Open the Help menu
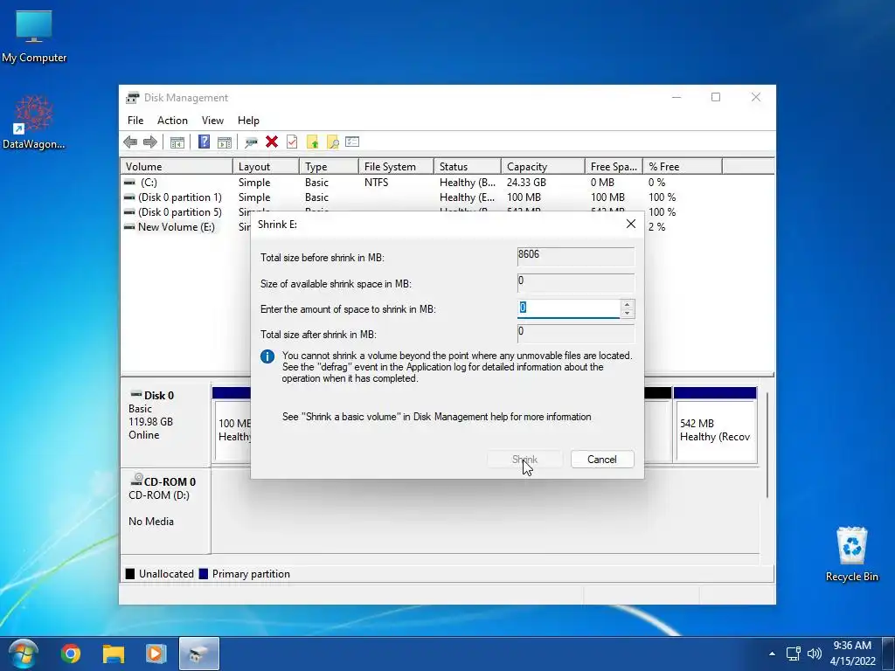 tap(248, 121)
